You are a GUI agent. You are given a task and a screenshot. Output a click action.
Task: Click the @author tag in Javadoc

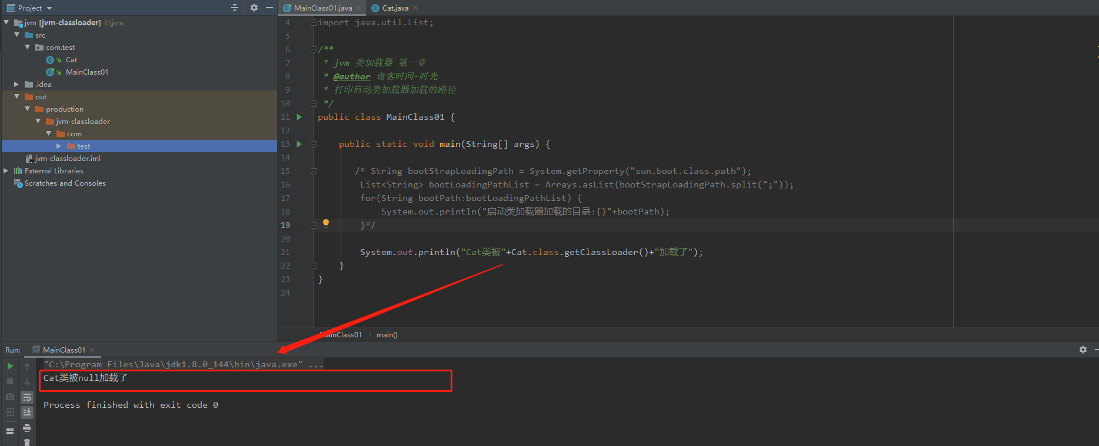tap(352, 76)
